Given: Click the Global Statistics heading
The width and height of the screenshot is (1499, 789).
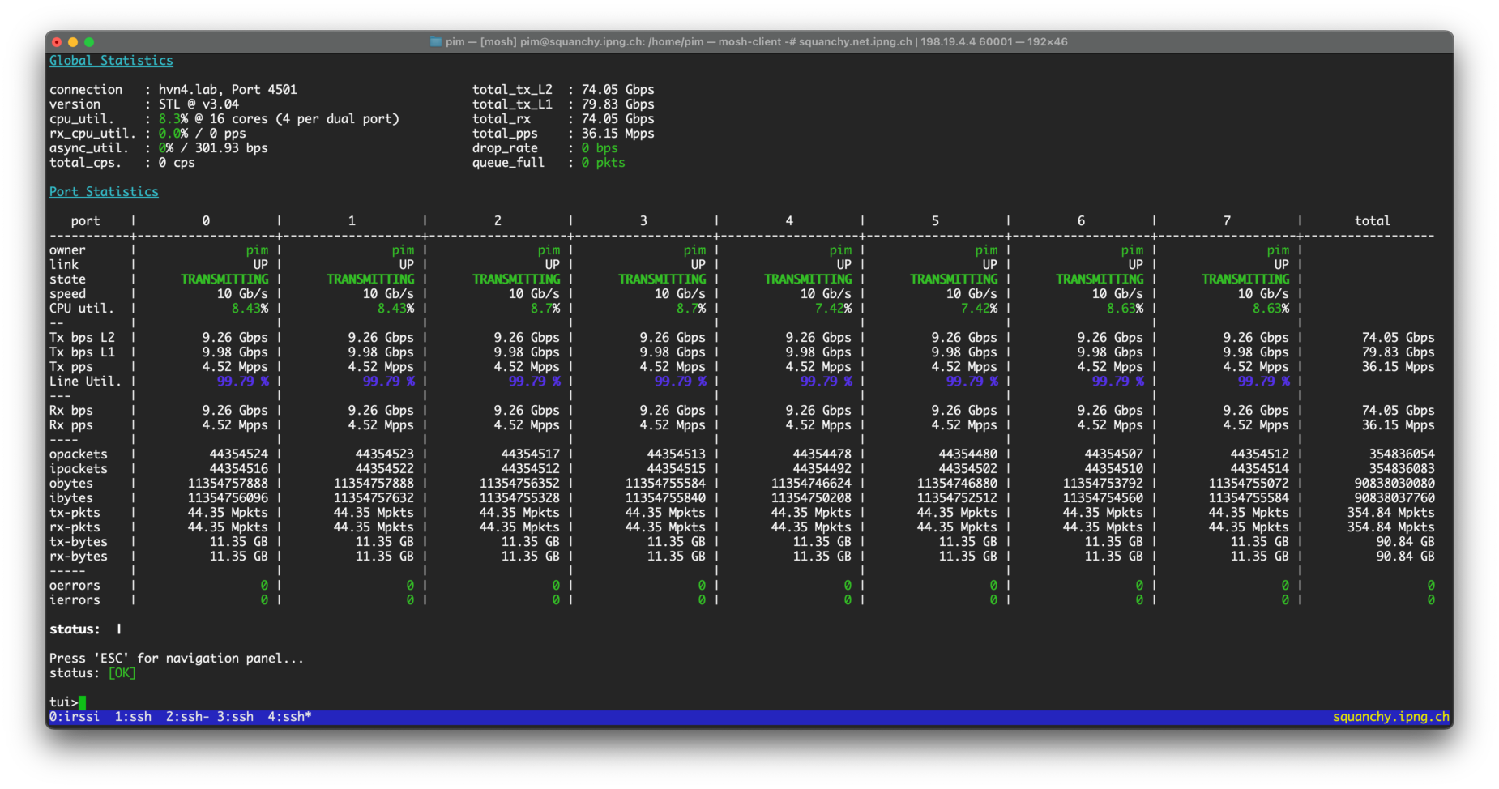Looking at the screenshot, I should (x=111, y=61).
